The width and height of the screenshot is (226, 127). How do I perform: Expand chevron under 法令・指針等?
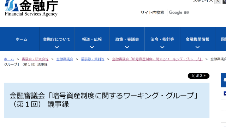[162, 47]
